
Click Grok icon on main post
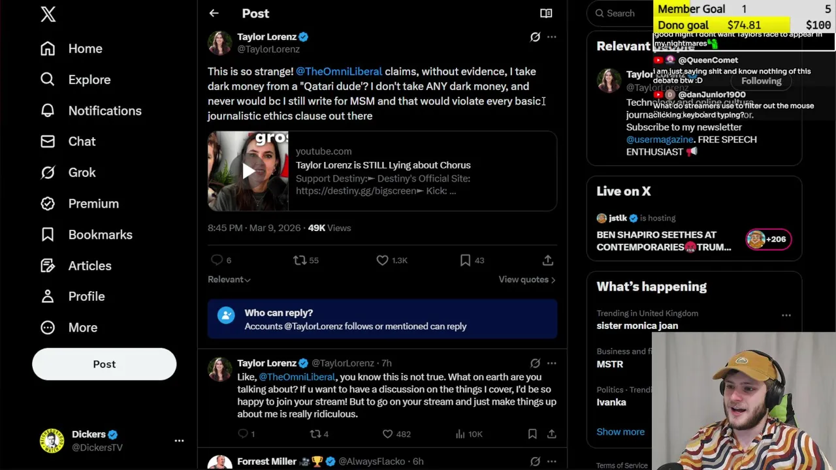click(x=535, y=37)
